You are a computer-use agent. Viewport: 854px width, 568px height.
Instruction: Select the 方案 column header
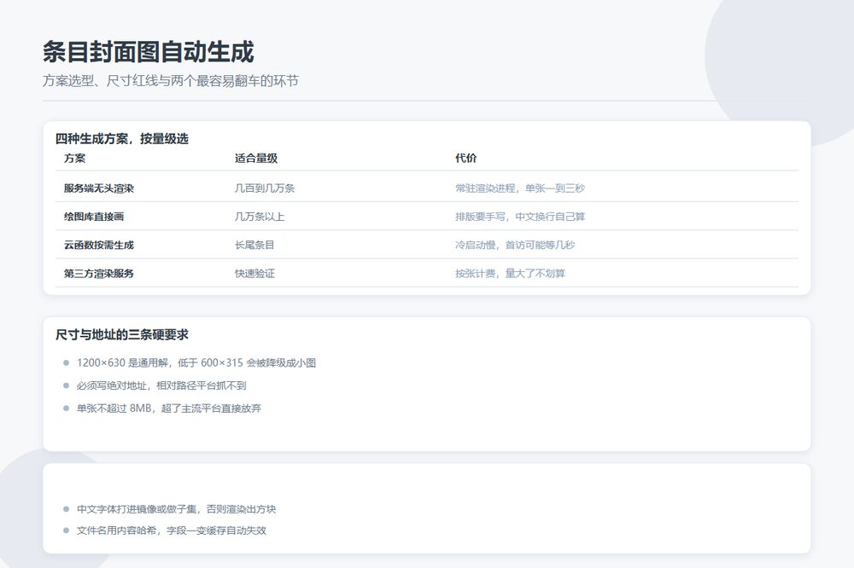click(x=74, y=159)
